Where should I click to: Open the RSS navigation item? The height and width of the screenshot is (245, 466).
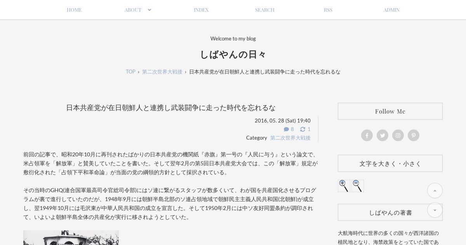(328, 10)
